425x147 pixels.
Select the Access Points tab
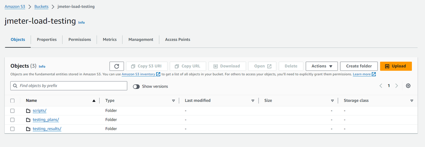click(x=178, y=40)
